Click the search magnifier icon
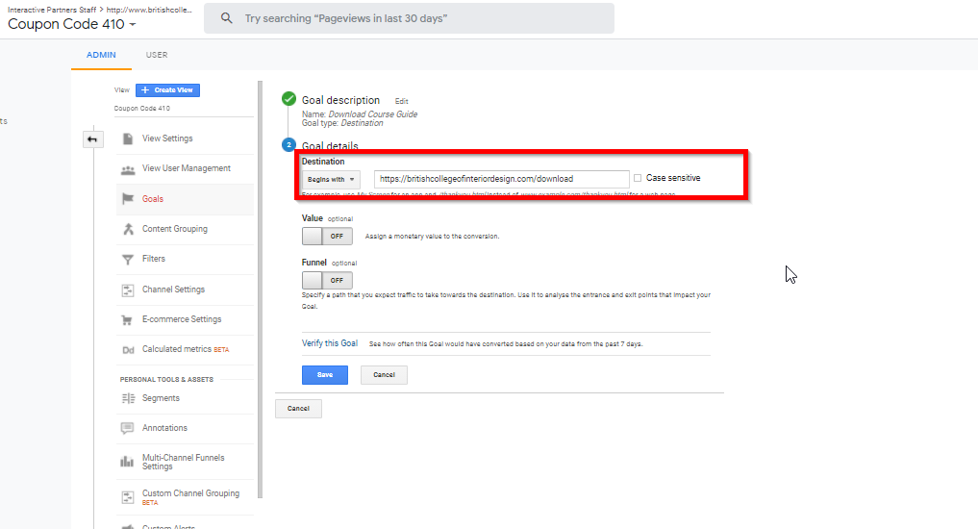The height and width of the screenshot is (529, 978). 226,18
